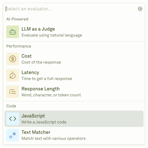Click the text lines Response Length icon

click(13, 92)
